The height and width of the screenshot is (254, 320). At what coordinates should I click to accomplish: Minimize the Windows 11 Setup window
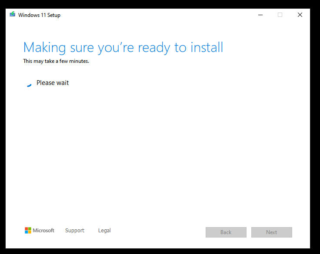[260, 15]
